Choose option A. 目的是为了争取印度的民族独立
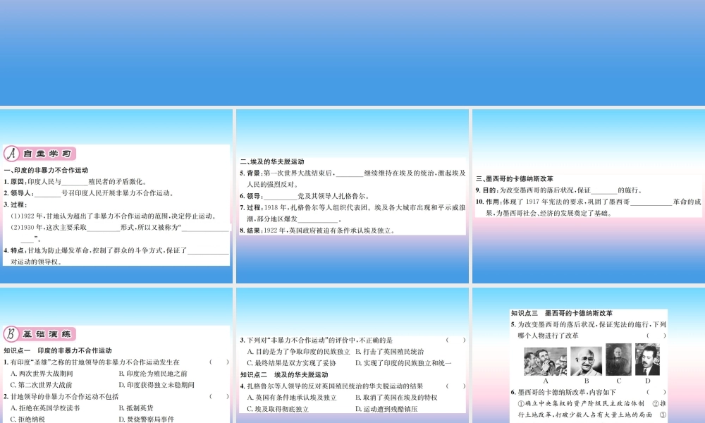 (298, 352)
